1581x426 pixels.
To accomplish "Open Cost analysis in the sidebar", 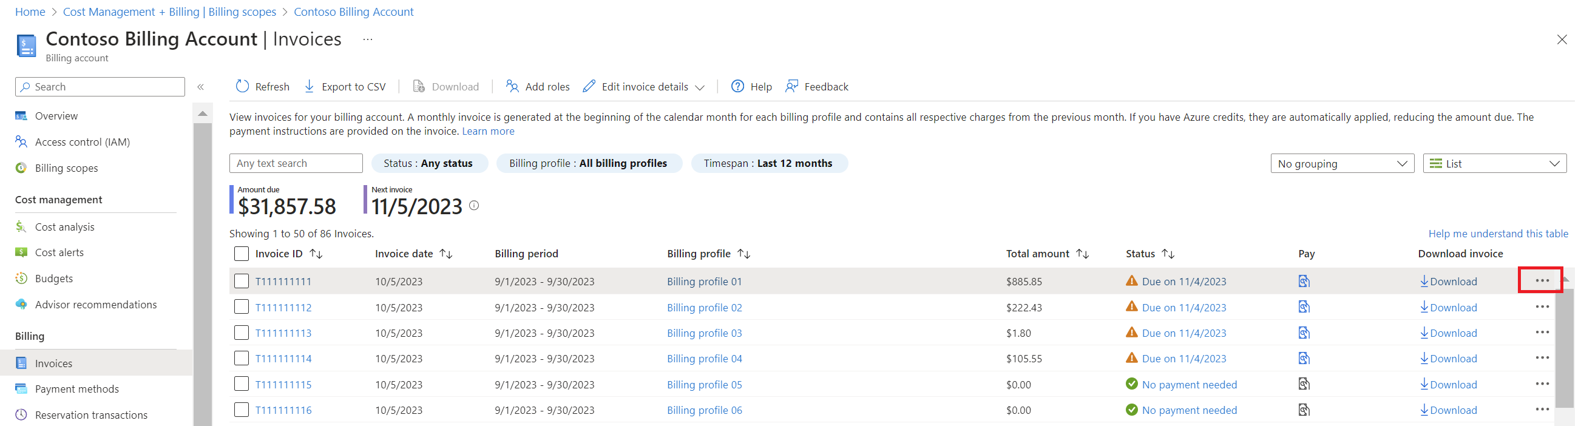I will coord(64,227).
